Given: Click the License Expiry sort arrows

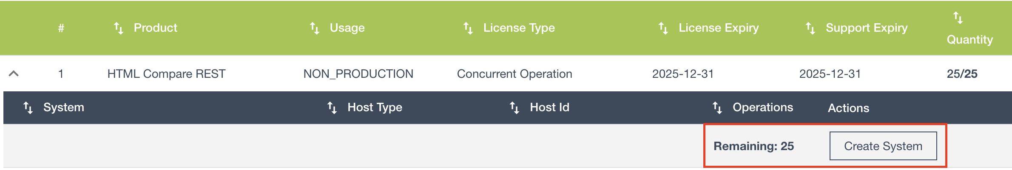Looking at the screenshot, I should point(663,28).
